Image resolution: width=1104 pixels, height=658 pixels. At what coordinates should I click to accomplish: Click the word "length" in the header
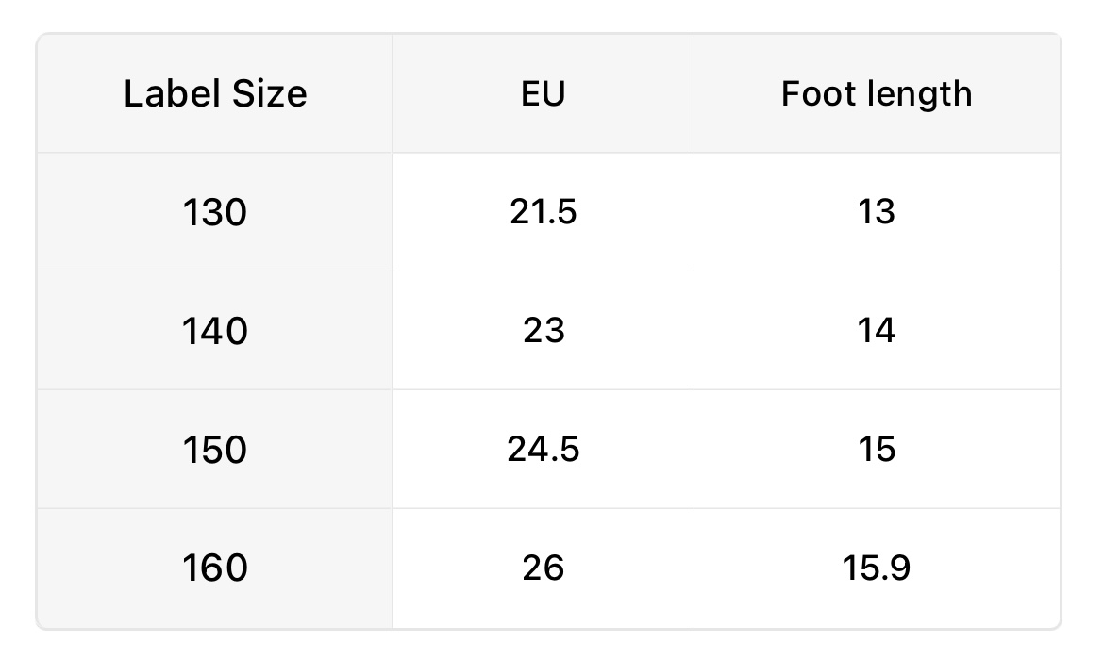point(915,94)
